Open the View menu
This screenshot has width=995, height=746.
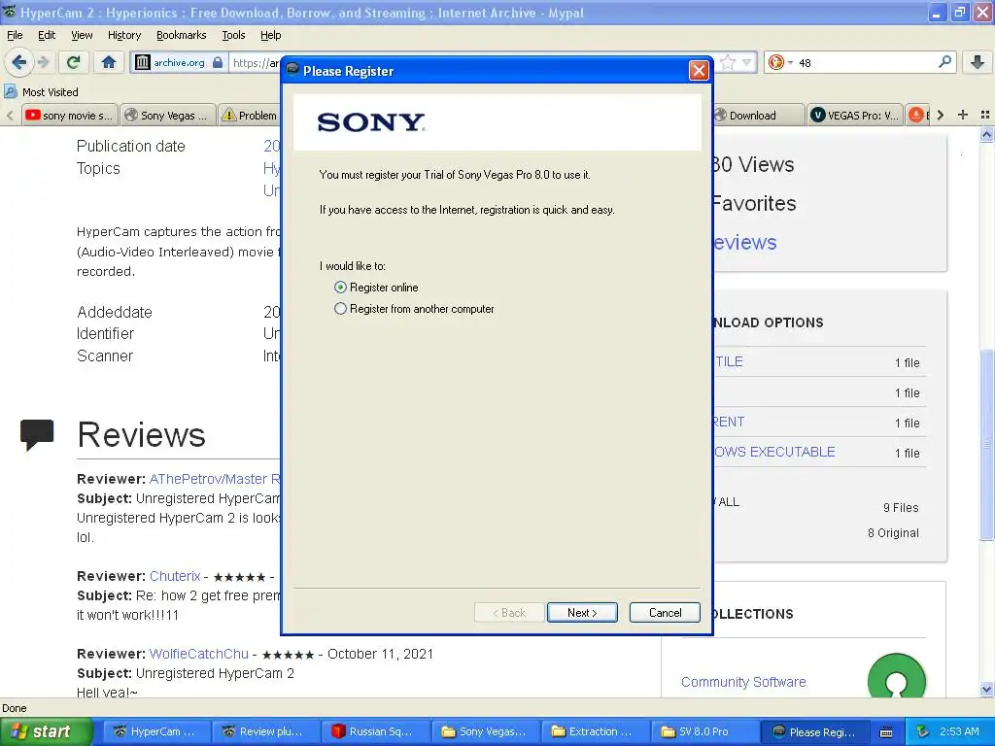(x=82, y=35)
